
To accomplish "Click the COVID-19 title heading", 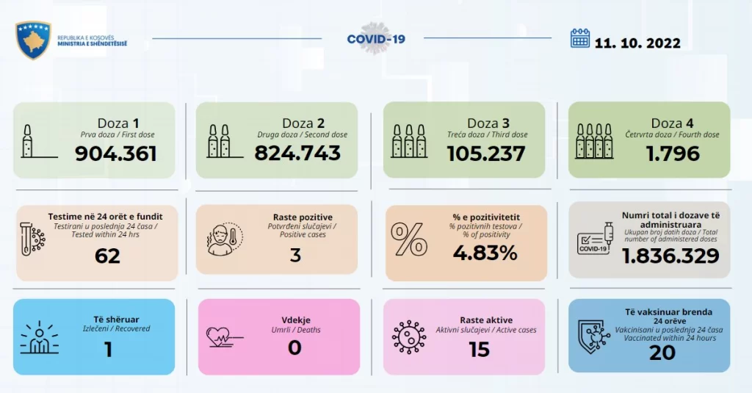I will [376, 39].
